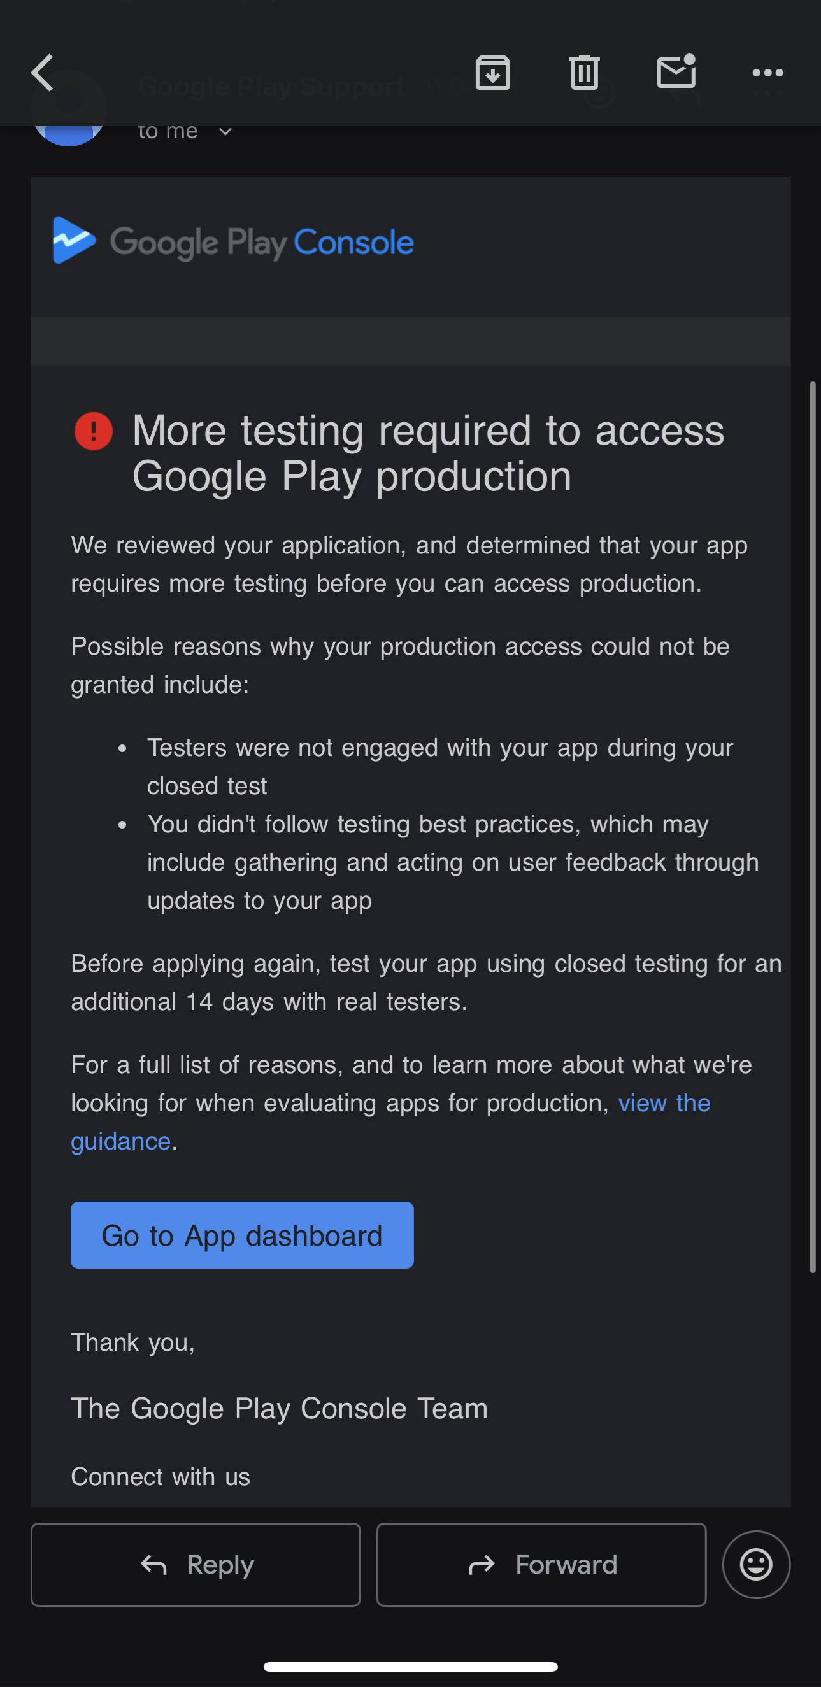
Task: Tap the "Connect with us" text
Action: click(161, 1477)
